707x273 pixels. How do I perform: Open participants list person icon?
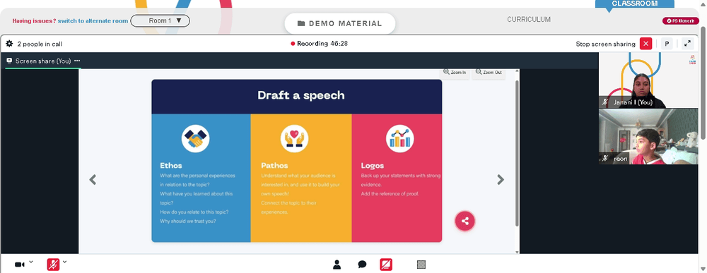(x=337, y=265)
